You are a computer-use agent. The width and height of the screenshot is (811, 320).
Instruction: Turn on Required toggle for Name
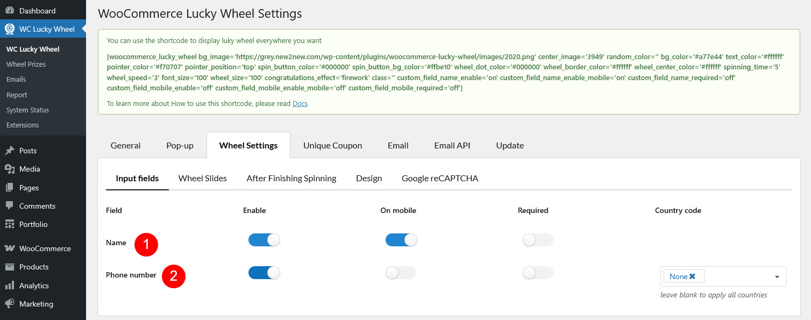pos(538,240)
